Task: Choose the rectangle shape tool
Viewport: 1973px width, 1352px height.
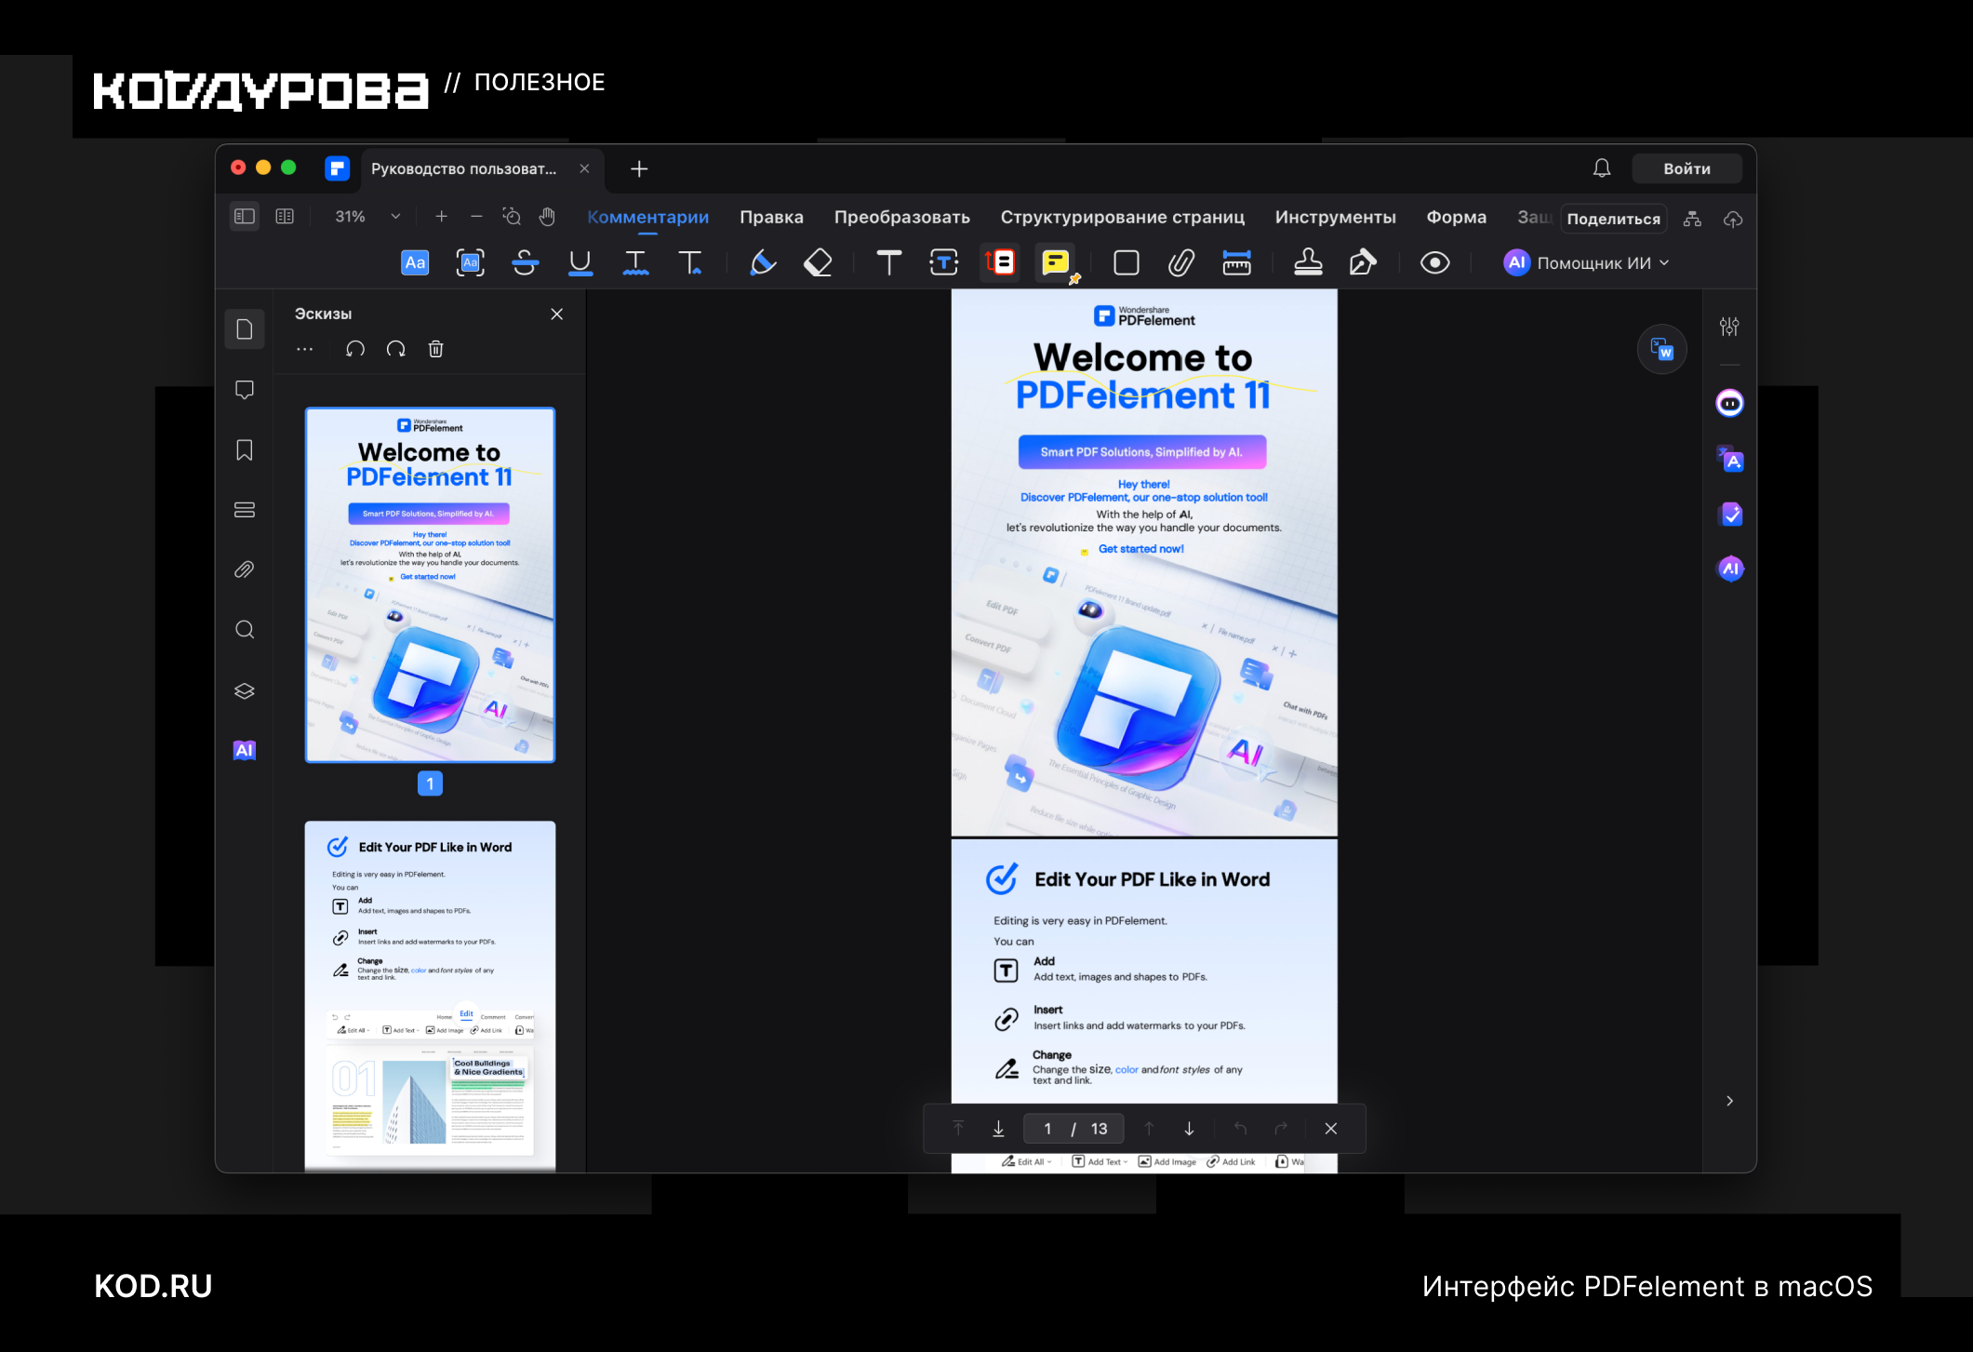Action: (1126, 263)
